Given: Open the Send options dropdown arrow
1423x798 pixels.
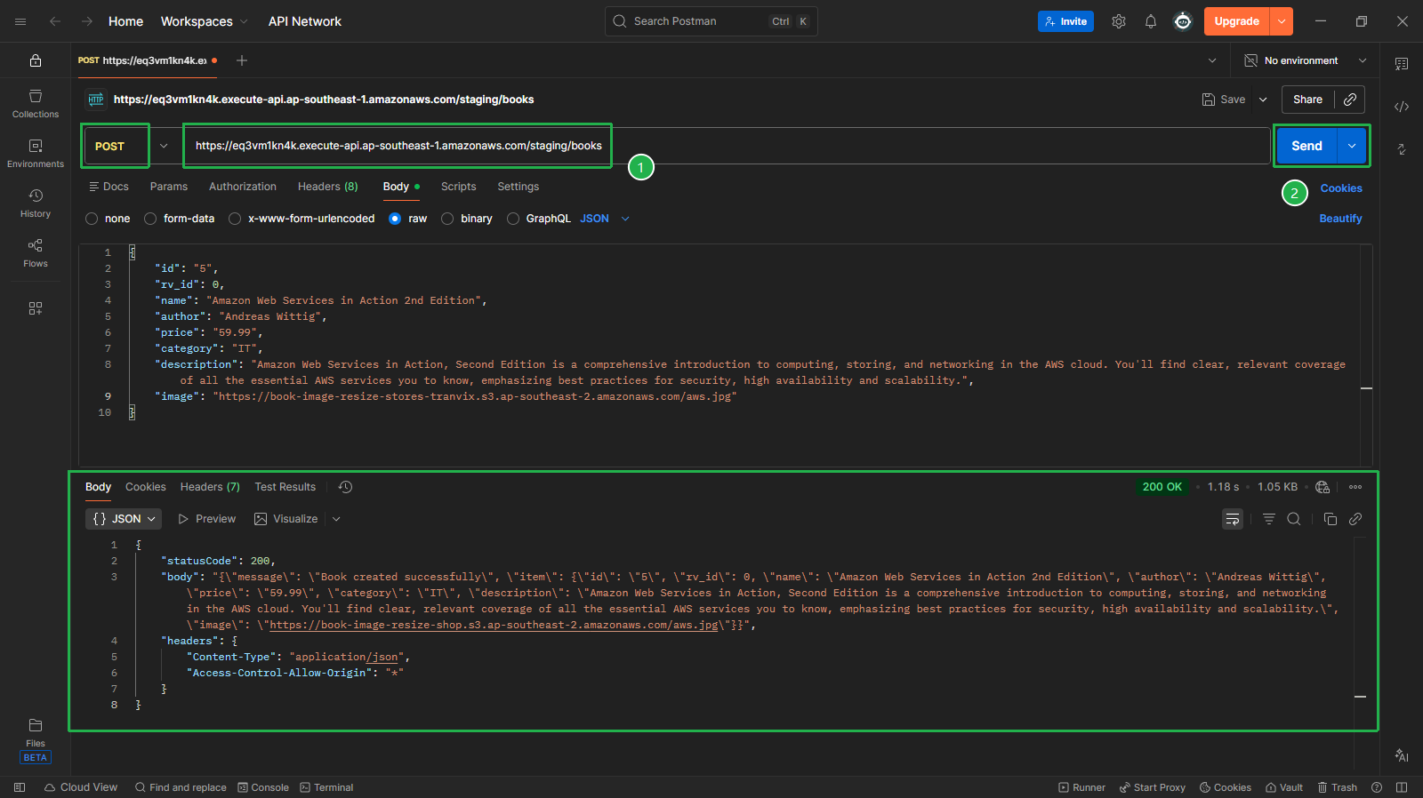Looking at the screenshot, I should point(1352,146).
